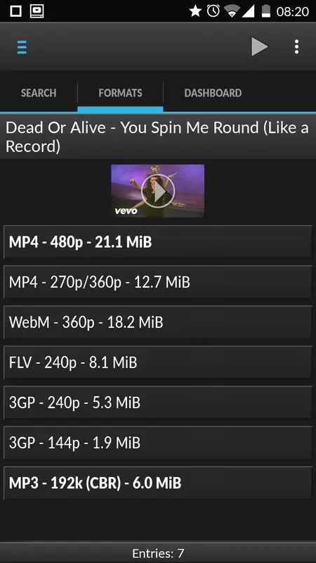Choose MP4 - 480p - 21.1 MiB format
Screen dimensions: 316x563
point(158,242)
